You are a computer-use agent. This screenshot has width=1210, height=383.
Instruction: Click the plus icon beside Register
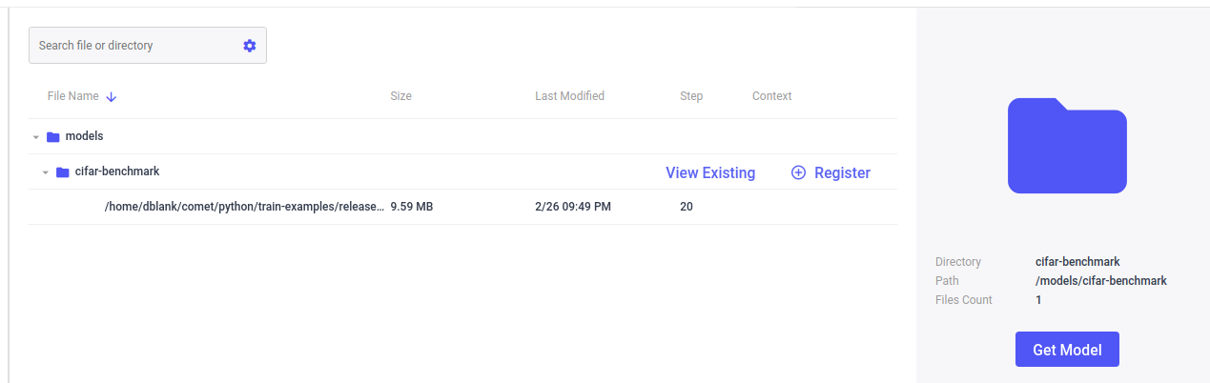click(799, 172)
